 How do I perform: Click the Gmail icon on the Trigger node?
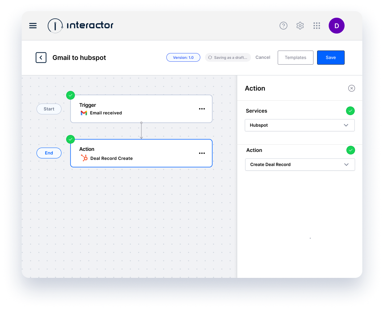[84, 113]
